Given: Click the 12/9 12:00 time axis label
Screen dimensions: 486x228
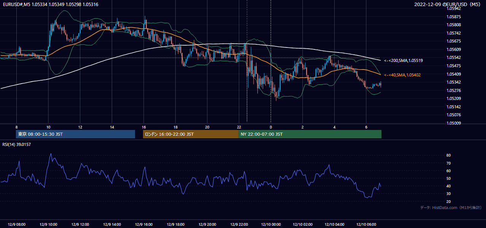Looking at the screenshot, I should [x=80, y=225].
